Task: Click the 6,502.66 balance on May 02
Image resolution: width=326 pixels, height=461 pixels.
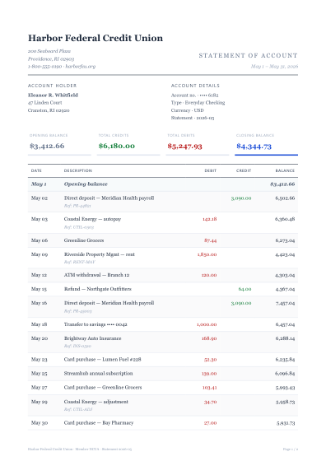Action: (285, 198)
